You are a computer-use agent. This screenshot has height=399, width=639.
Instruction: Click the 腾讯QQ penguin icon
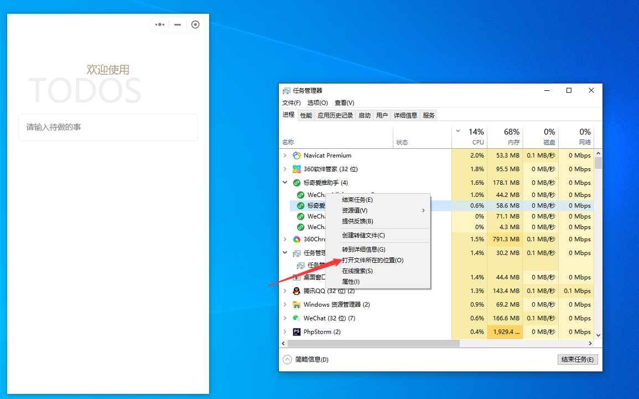pyautogui.click(x=297, y=291)
